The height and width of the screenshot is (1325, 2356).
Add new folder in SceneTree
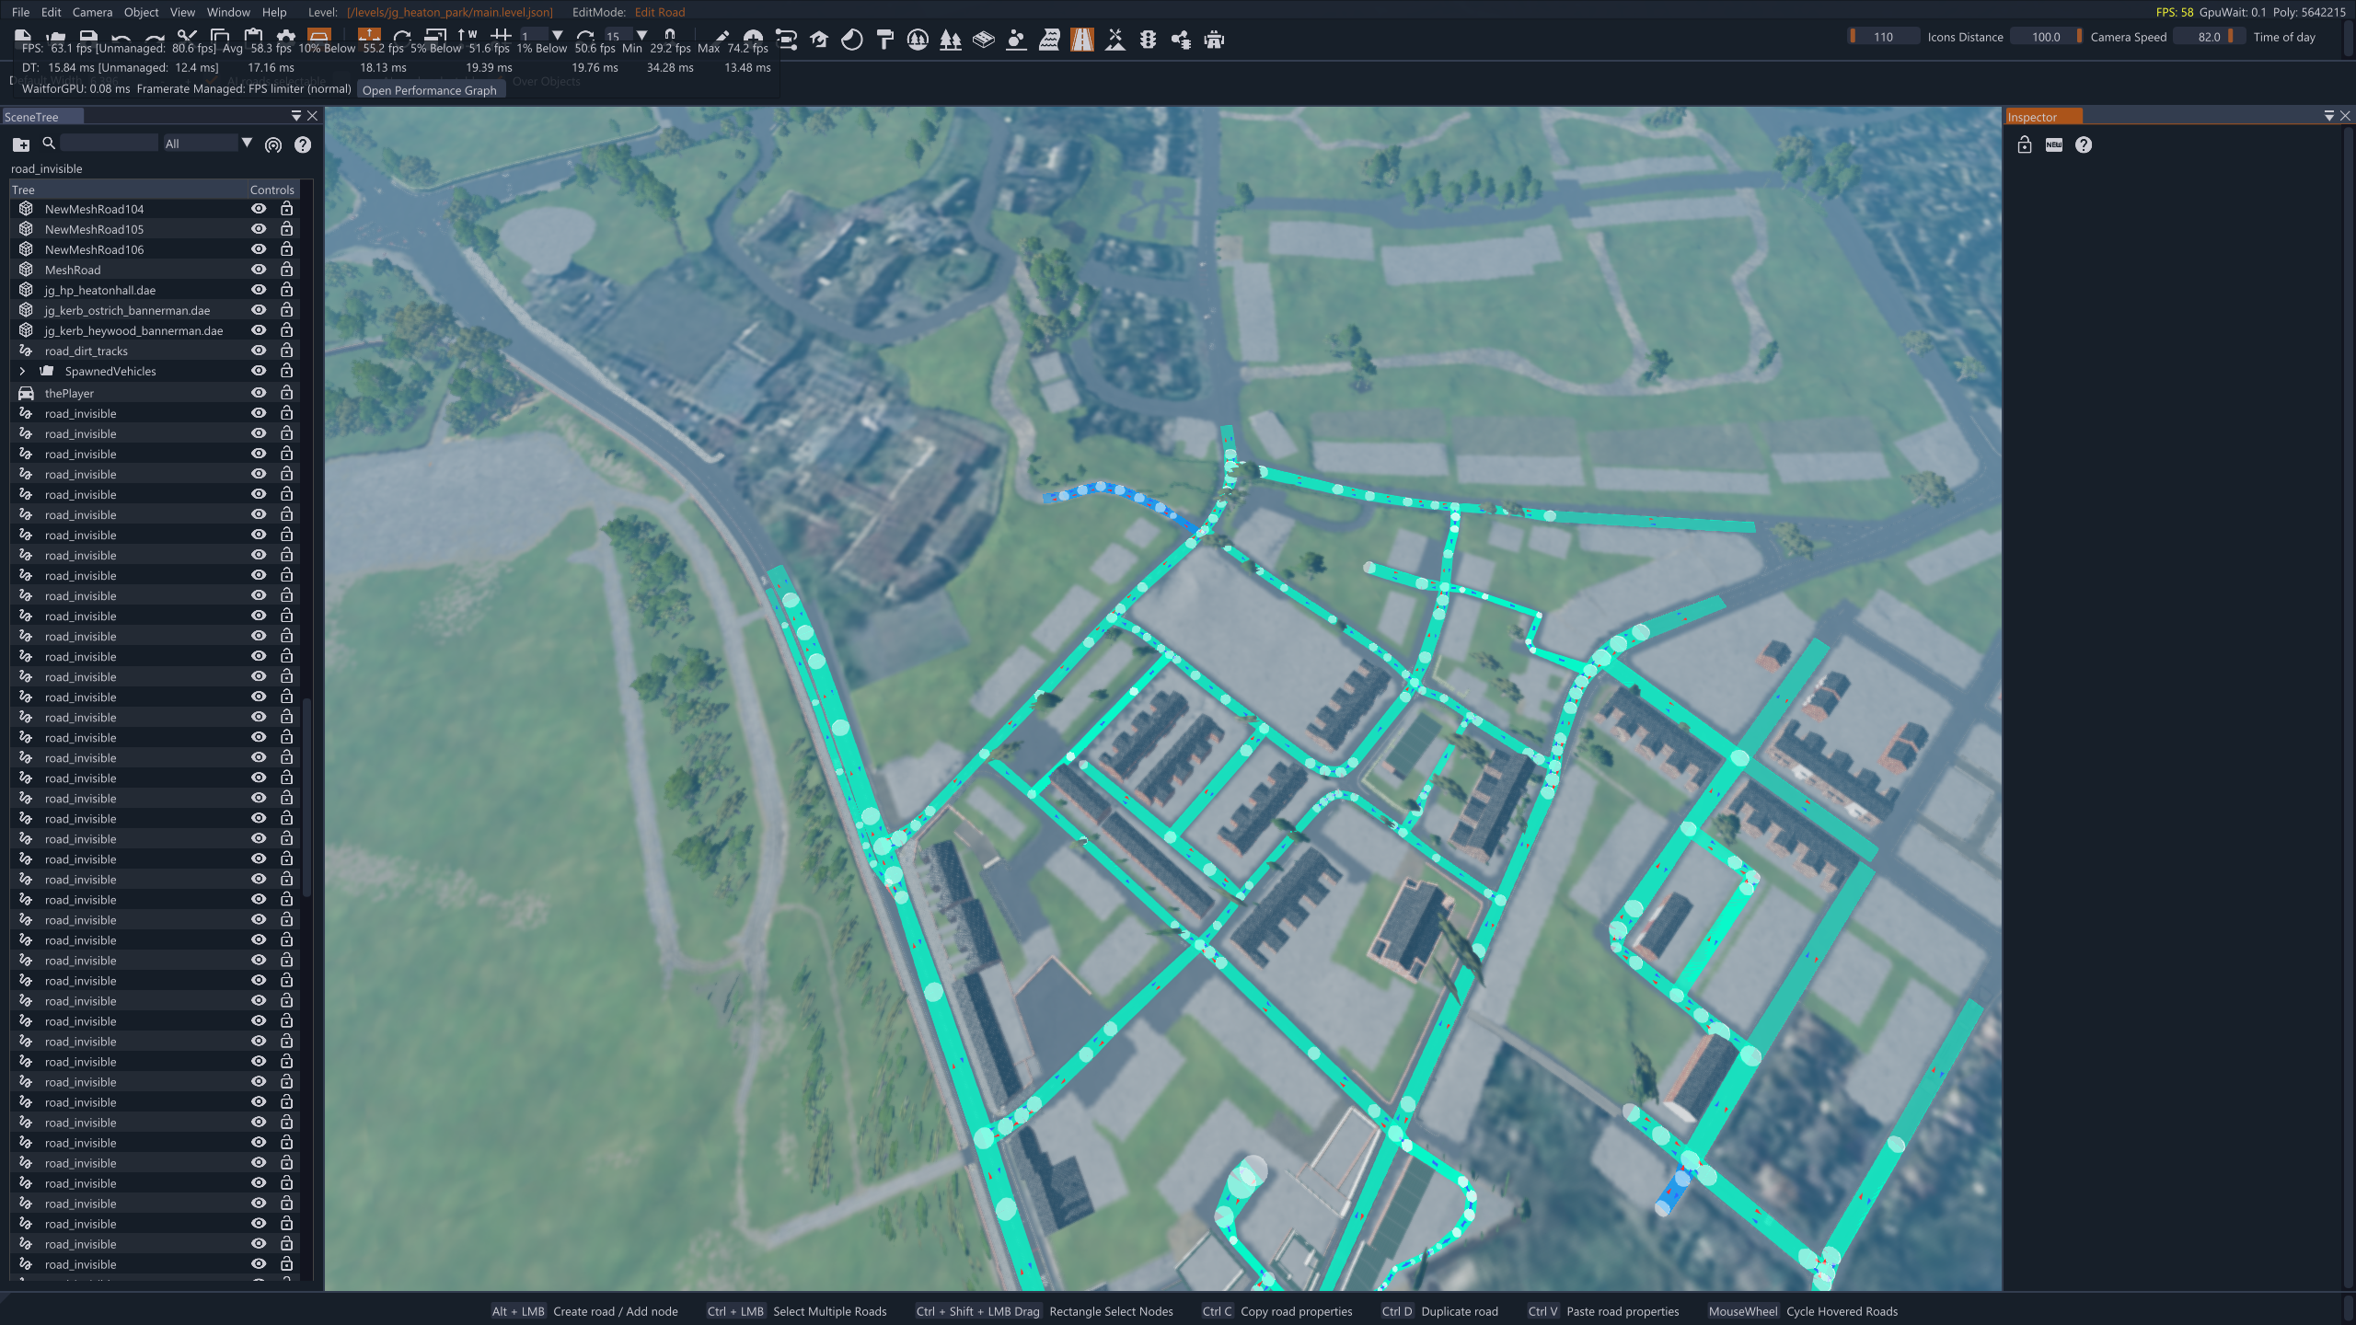coord(20,144)
